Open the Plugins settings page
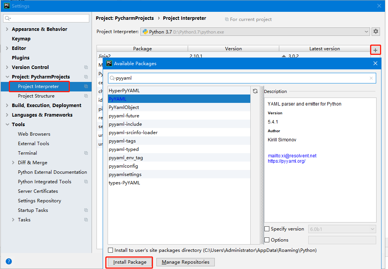The width and height of the screenshot is (388, 269). click(x=21, y=58)
